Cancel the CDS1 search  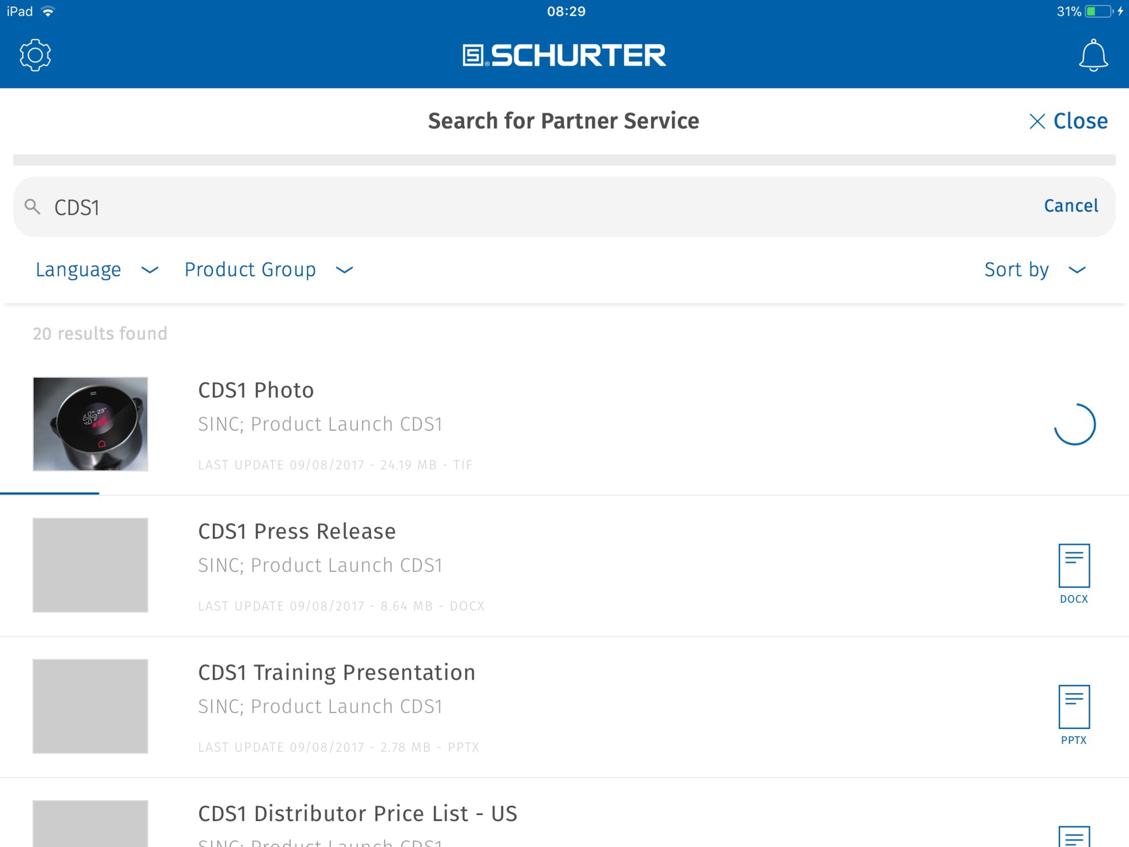click(x=1070, y=206)
